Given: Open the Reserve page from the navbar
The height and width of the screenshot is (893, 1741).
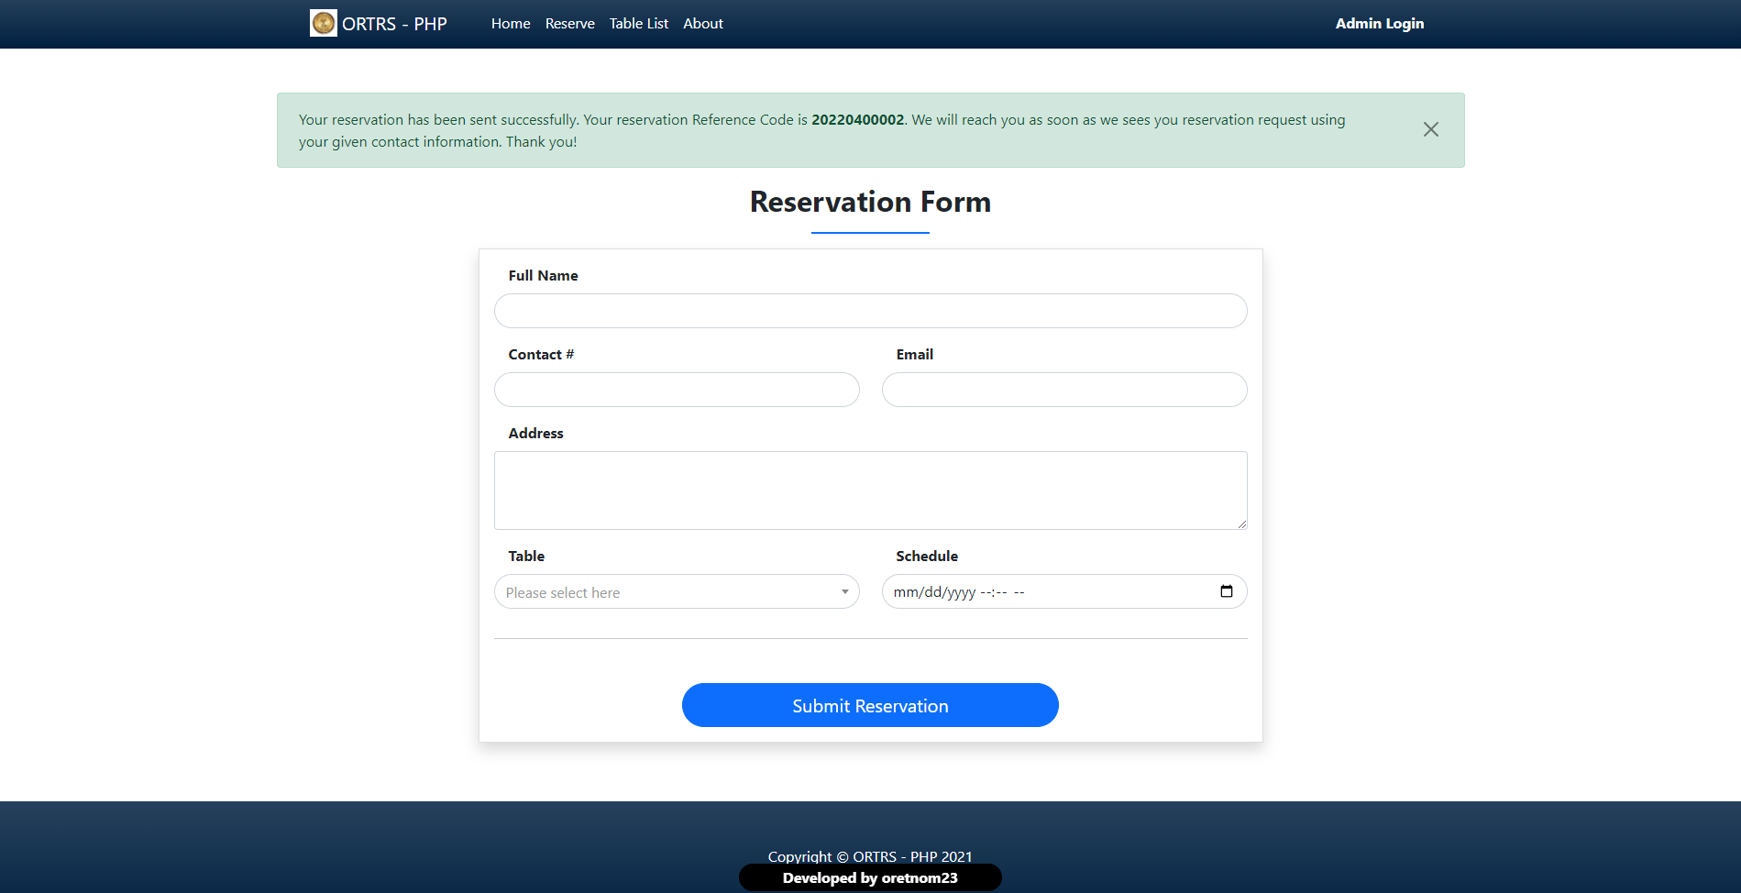Looking at the screenshot, I should [569, 23].
